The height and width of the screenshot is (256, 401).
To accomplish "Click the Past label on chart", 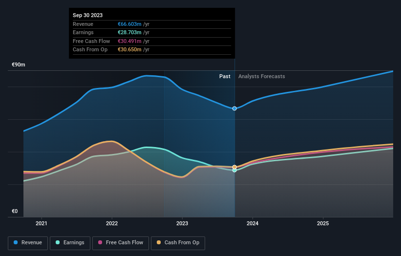I will click(x=225, y=76).
